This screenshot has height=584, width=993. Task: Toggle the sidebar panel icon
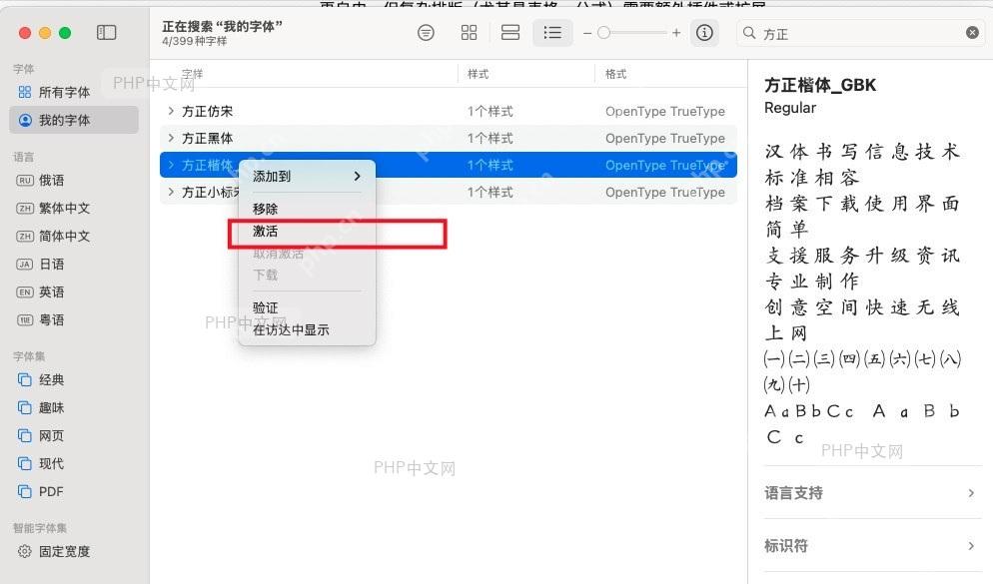[106, 32]
